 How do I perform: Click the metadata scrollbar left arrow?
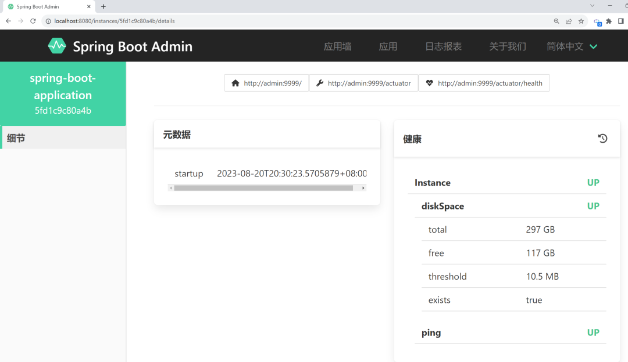pos(171,188)
